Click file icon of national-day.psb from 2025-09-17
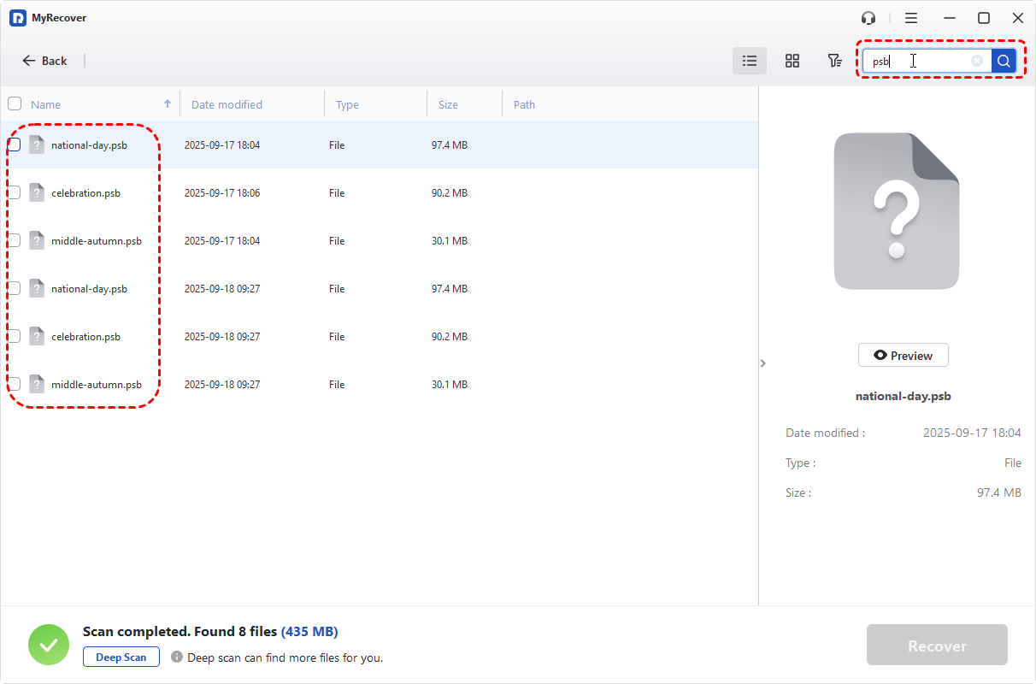Screen dimensions: 1036x684 [x=37, y=144]
